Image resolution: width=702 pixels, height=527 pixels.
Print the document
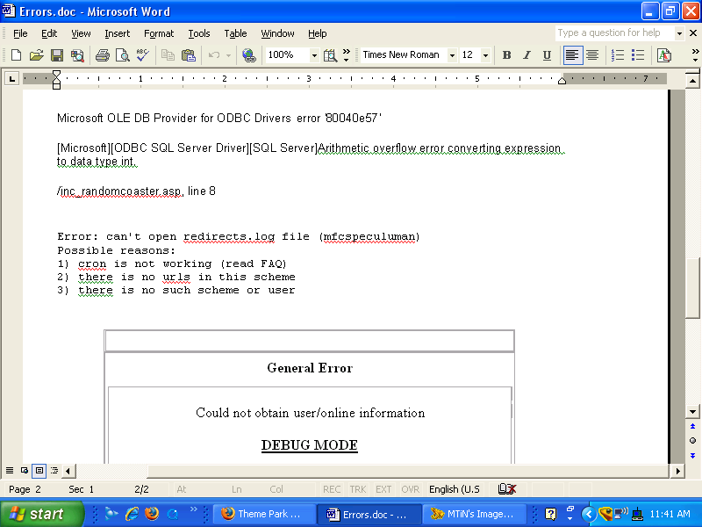click(x=103, y=55)
